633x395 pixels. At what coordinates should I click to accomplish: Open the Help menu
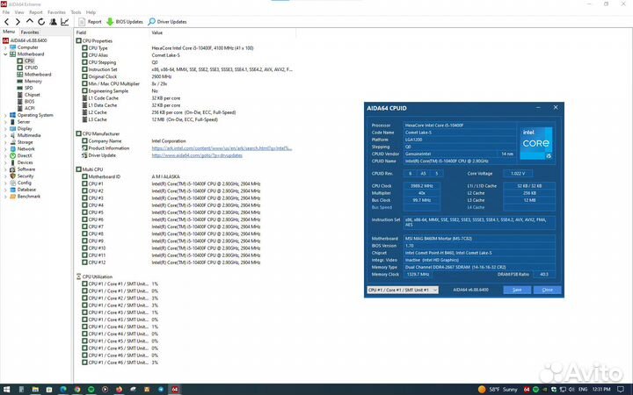(91, 12)
